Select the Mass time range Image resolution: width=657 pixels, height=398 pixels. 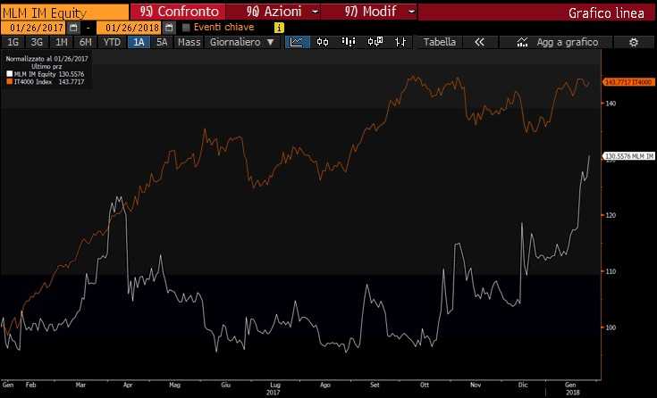click(189, 42)
